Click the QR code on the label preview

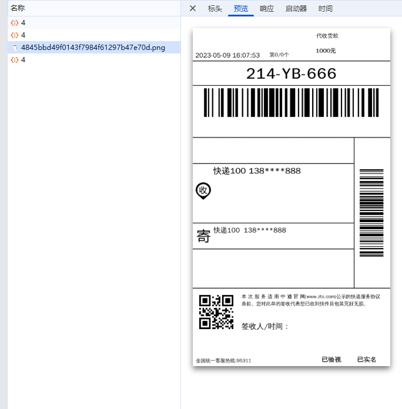click(216, 311)
